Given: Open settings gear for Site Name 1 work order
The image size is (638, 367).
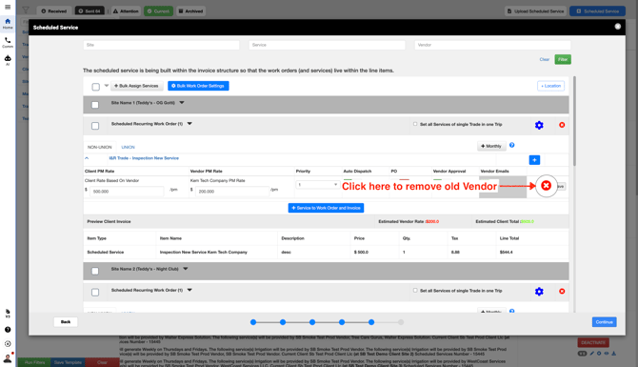Looking at the screenshot, I should point(539,125).
